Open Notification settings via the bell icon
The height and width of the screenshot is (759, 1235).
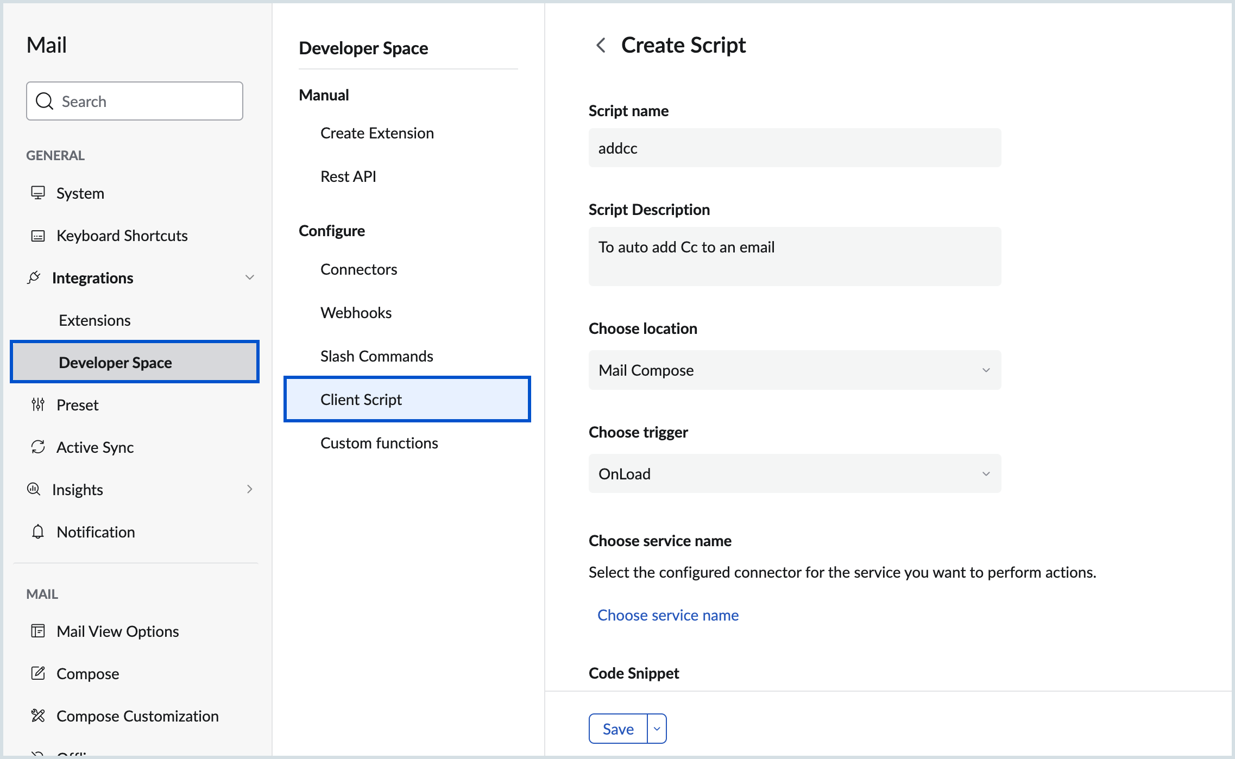click(x=38, y=532)
